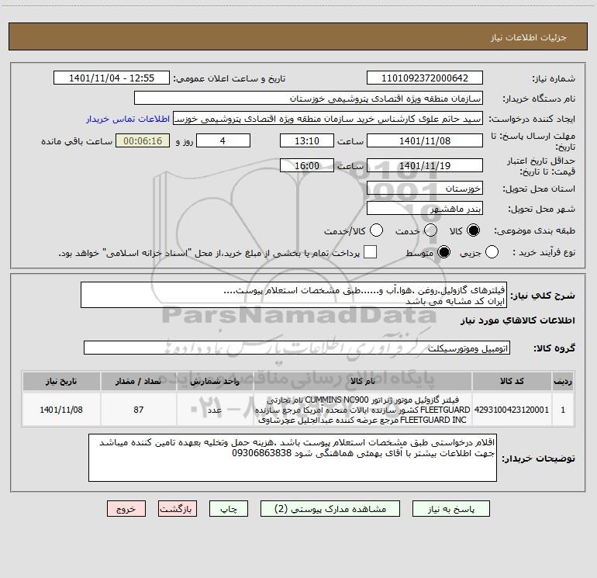
Task: Select the کالا/خدمت radio option
Action: click(376, 230)
